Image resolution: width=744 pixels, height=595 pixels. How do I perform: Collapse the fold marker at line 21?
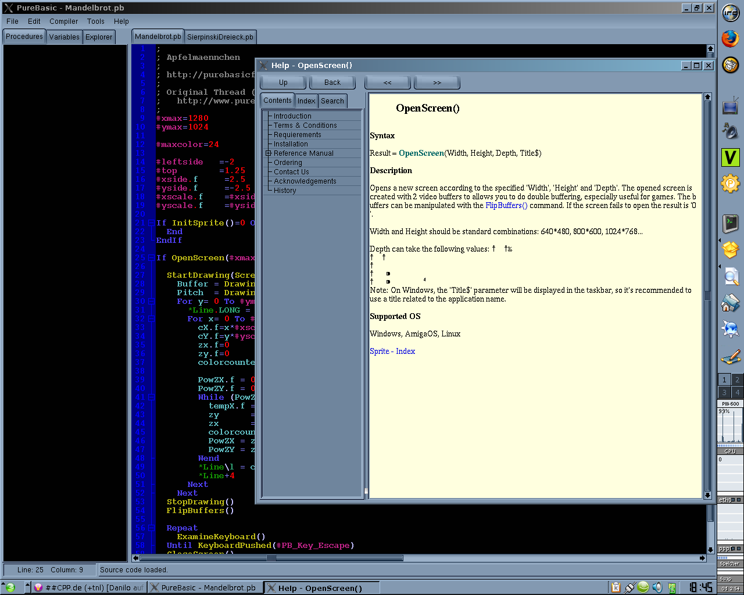(x=151, y=223)
